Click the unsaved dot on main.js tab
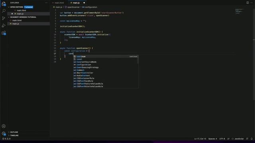This screenshot has height=143, width=255. tap(84, 3)
